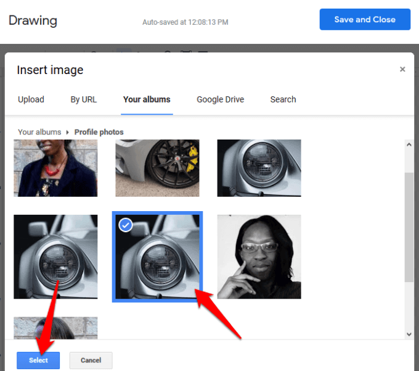The width and height of the screenshot is (419, 371).
Task: Select the Your albums tab
Action: [147, 99]
